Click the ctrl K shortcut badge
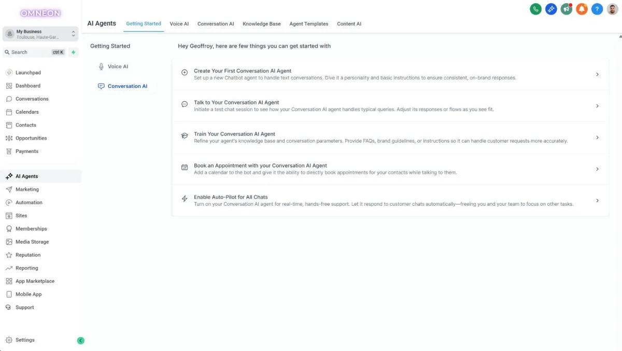The height and width of the screenshot is (351, 622). 58,52
